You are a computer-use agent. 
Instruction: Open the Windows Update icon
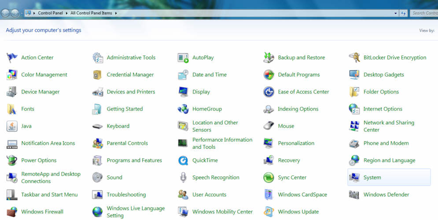point(269,212)
